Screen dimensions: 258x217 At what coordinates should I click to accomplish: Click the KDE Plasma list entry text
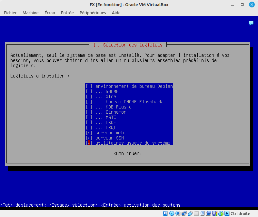[x=119, y=107]
